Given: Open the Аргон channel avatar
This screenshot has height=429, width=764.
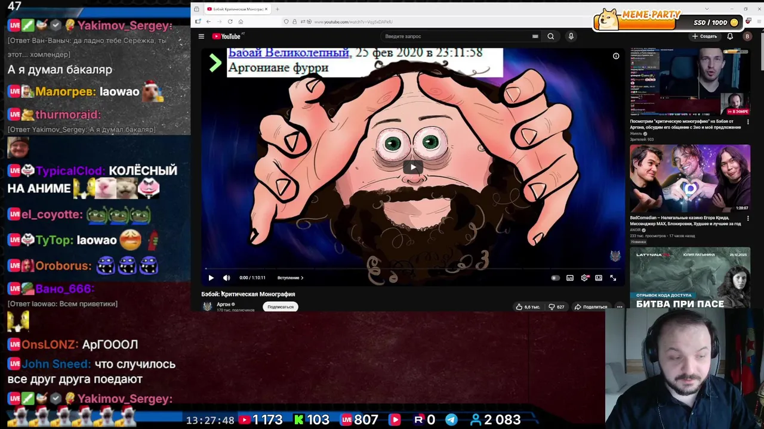Looking at the screenshot, I should tap(207, 306).
